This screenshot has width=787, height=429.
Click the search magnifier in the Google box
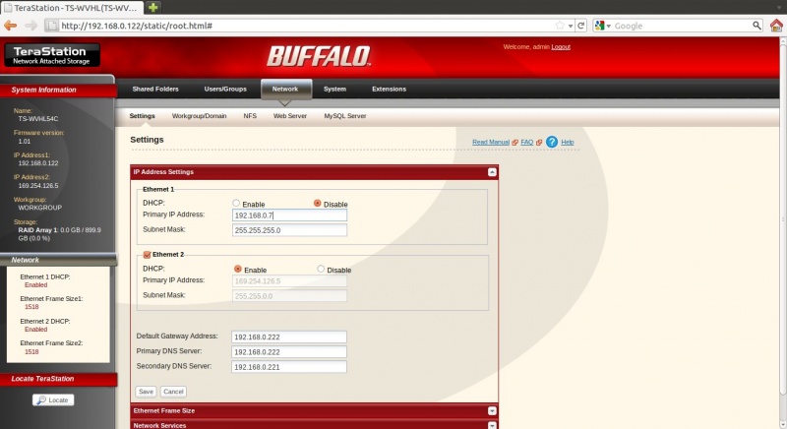click(x=757, y=26)
